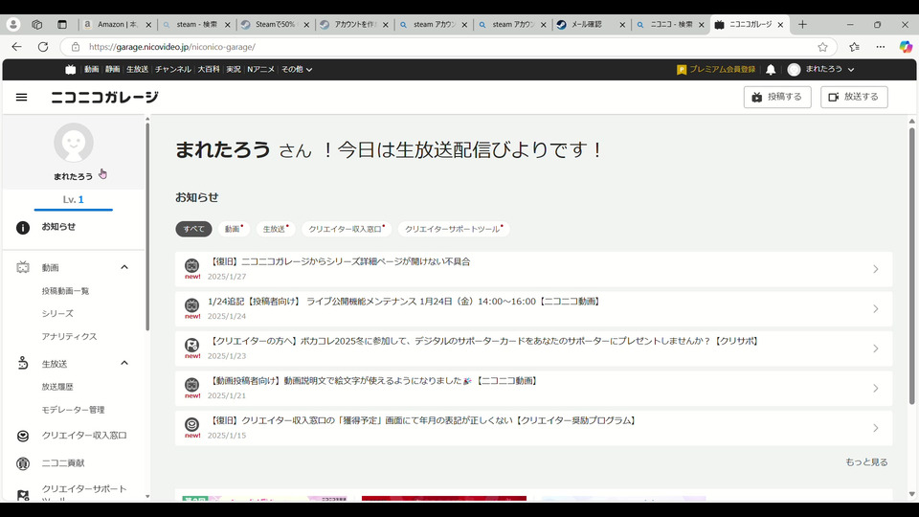Screen dimensions: 919x517
Task: Click the icon beside the 2025/1/15 notice
Action: point(191,424)
